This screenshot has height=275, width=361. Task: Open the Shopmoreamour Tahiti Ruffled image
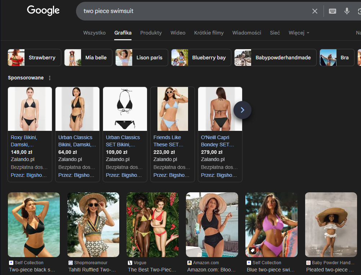(93, 224)
